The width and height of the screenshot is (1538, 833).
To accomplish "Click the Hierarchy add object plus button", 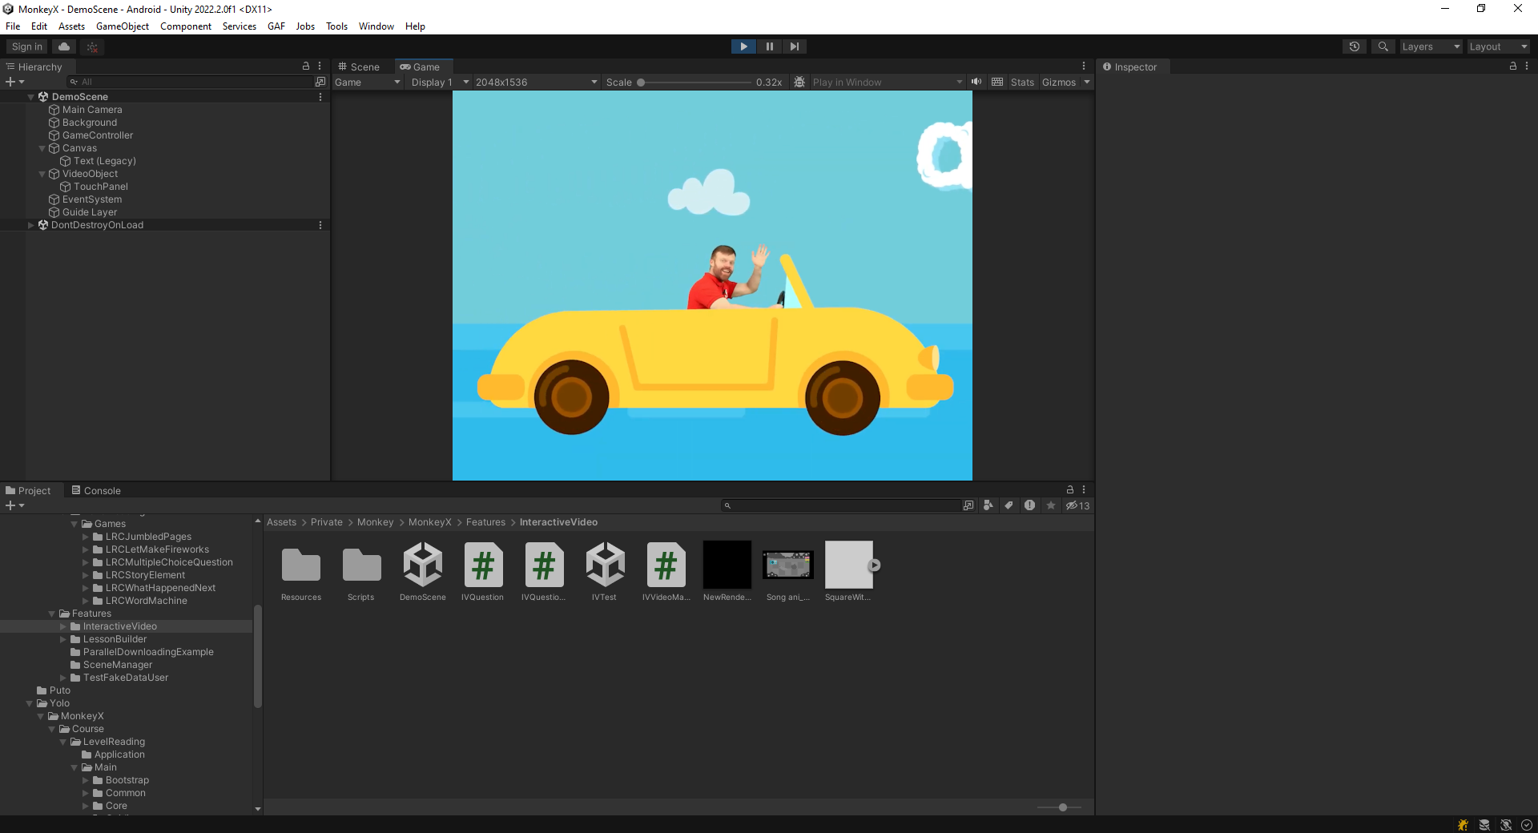I will (14, 82).
